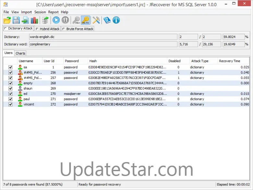Open the View menu
253x190 pixels.
pyautogui.click(x=15, y=12)
